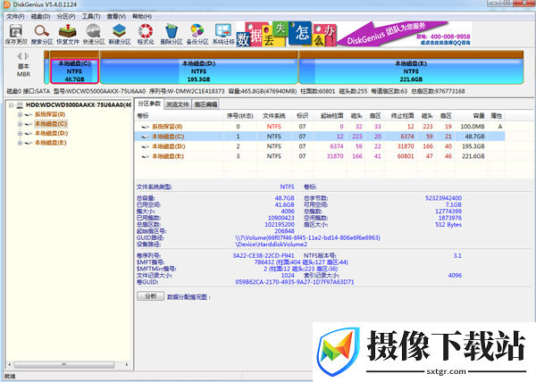Go to previous disk with left arrow
Image resolution: width=536 pixels, height=382 pixels.
point(19,56)
